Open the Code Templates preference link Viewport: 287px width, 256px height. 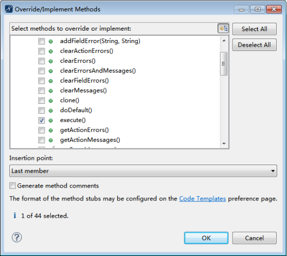[203, 198]
